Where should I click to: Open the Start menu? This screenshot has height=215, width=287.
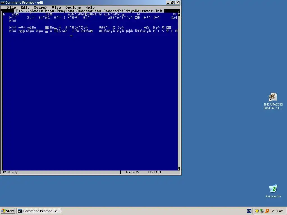pyautogui.click(x=8, y=211)
